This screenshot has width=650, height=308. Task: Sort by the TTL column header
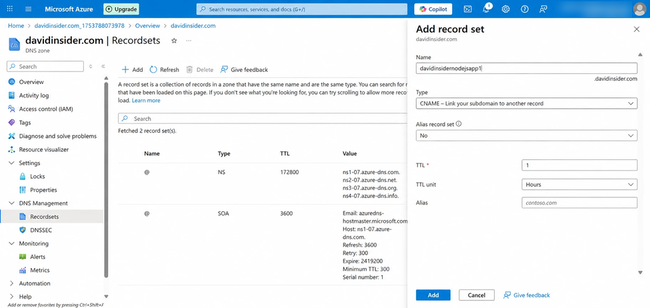(285, 153)
